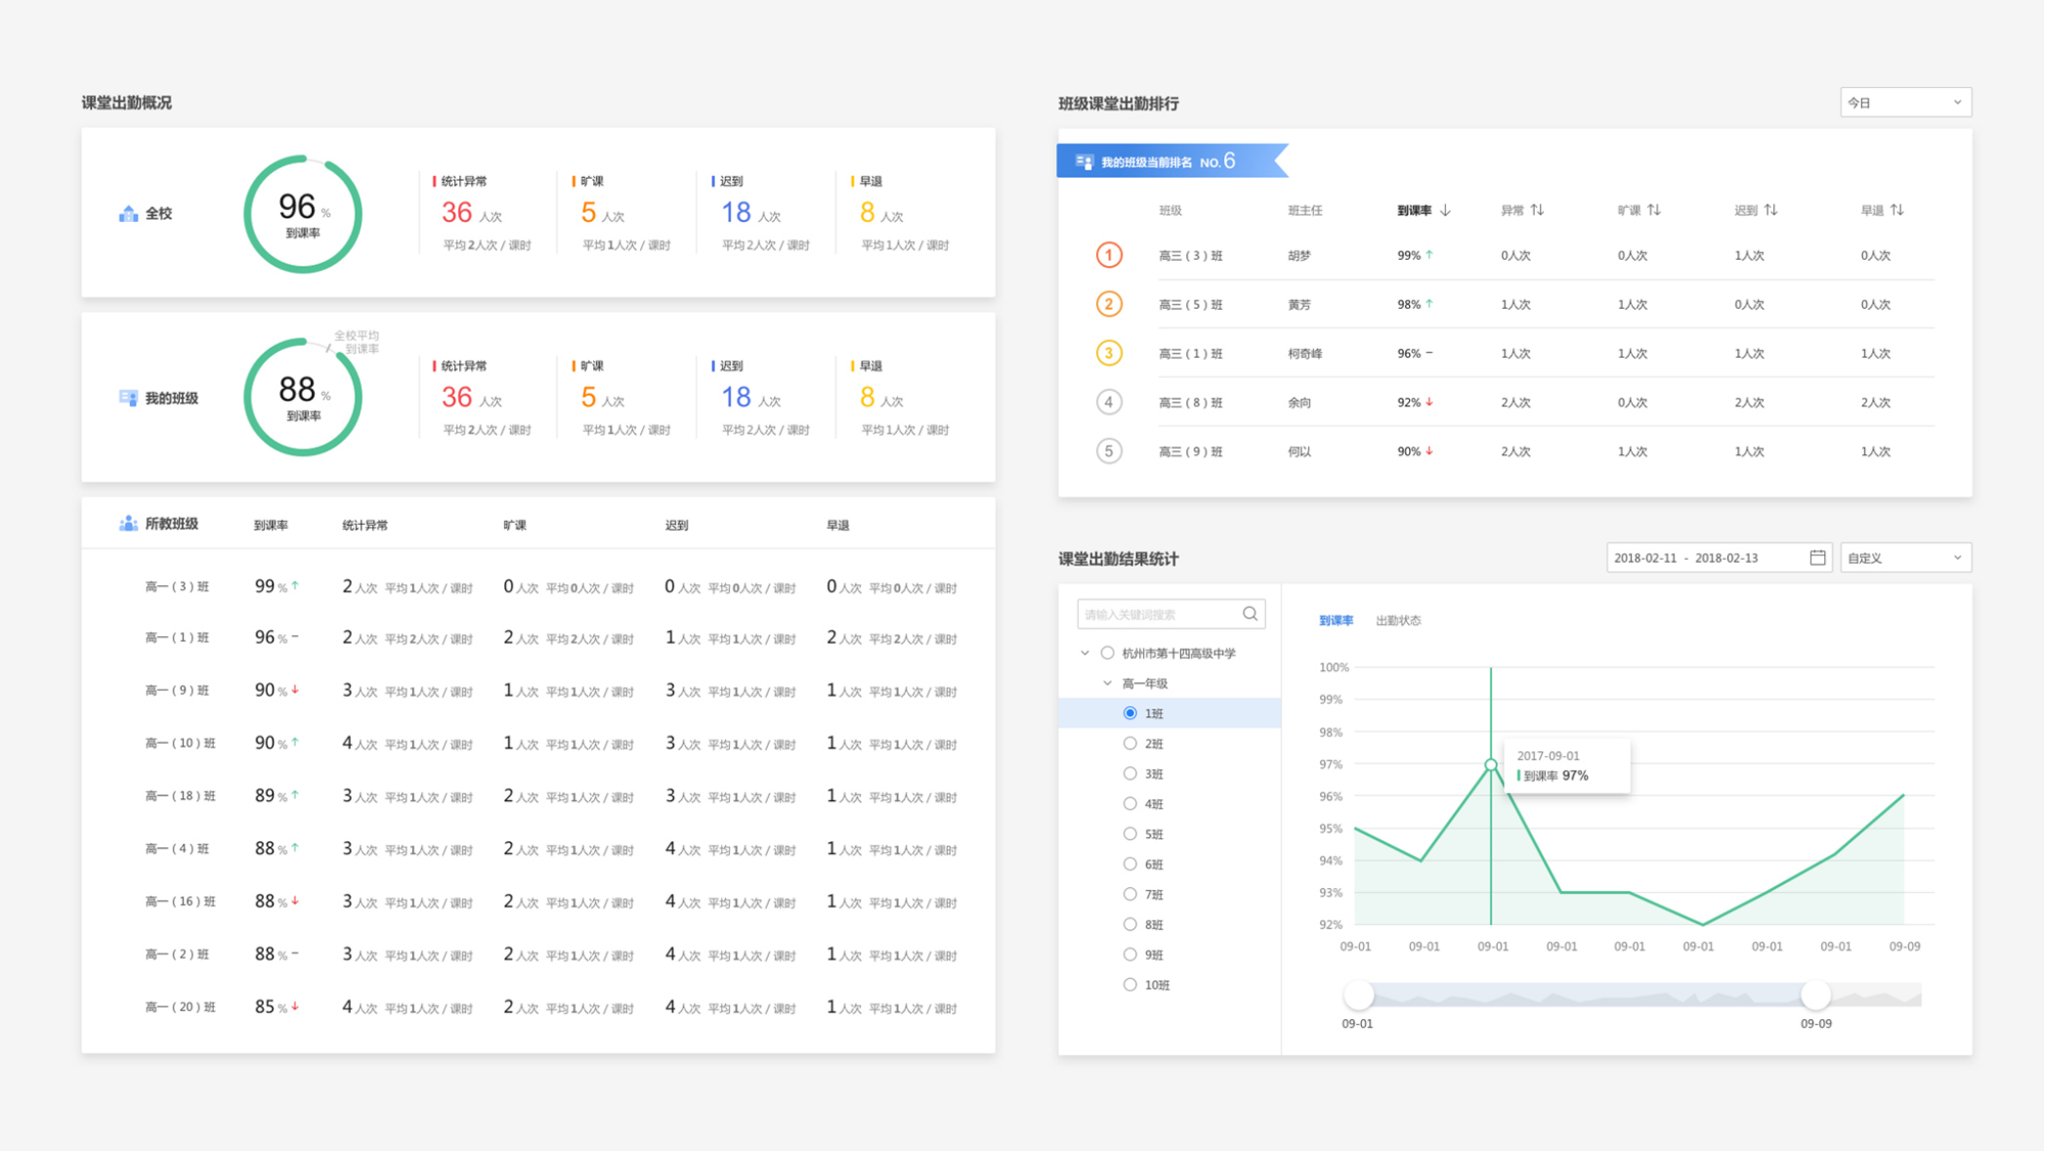2045x1151 pixels.
Task: Click down trend arrow beside 高三(8)班 92%
Action: tap(1429, 401)
